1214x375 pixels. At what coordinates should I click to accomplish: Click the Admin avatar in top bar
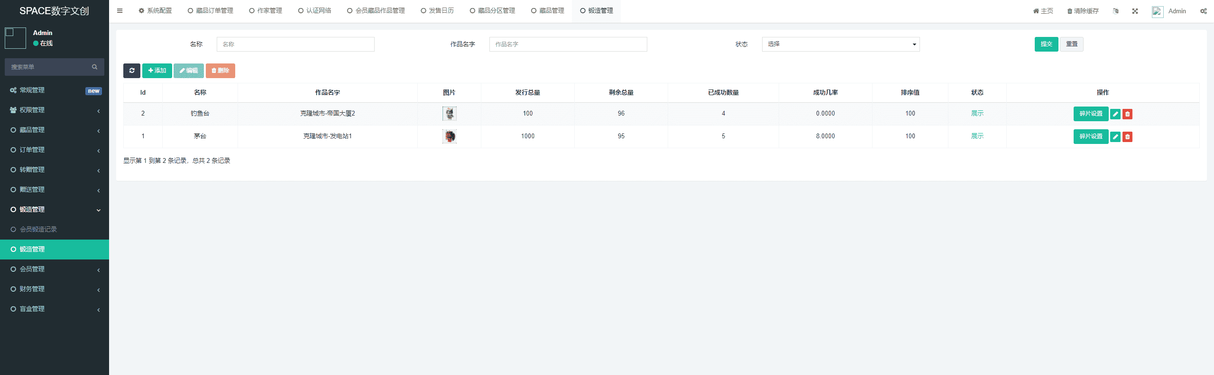1158,12
